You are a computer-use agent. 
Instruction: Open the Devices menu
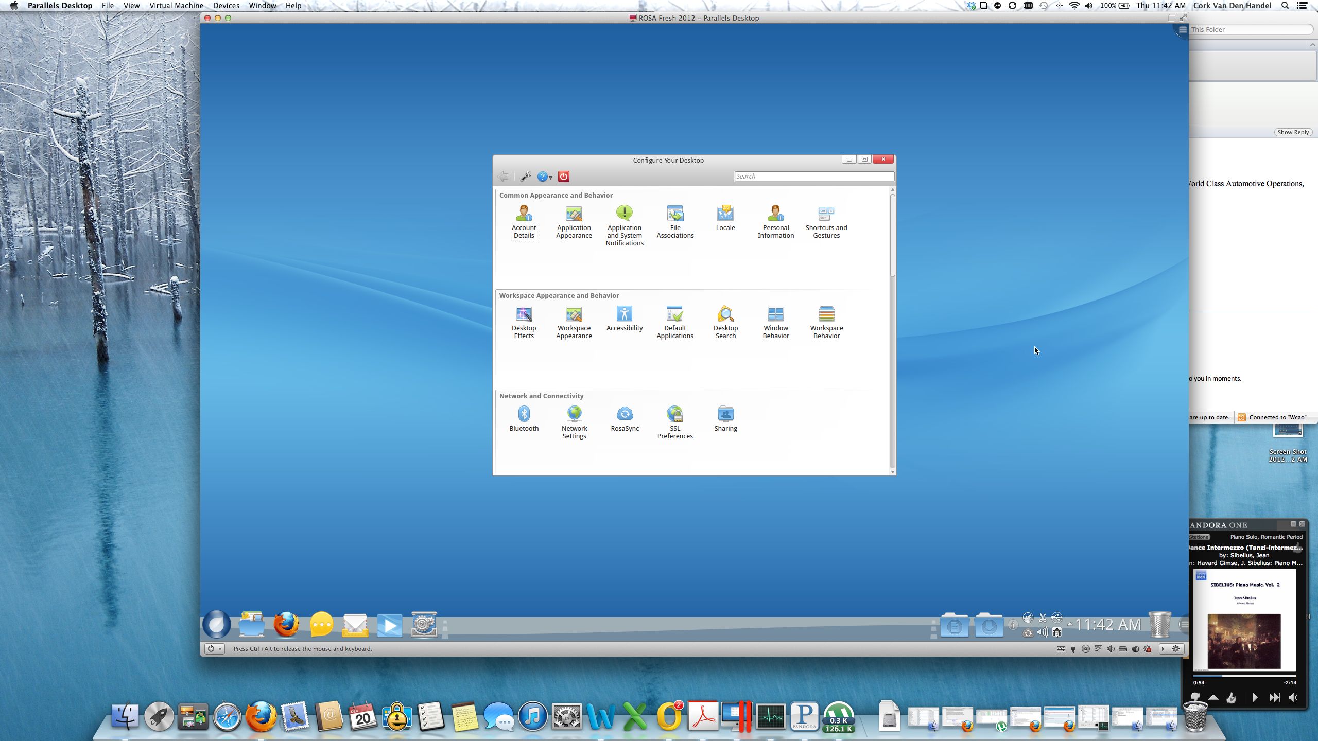tap(226, 6)
